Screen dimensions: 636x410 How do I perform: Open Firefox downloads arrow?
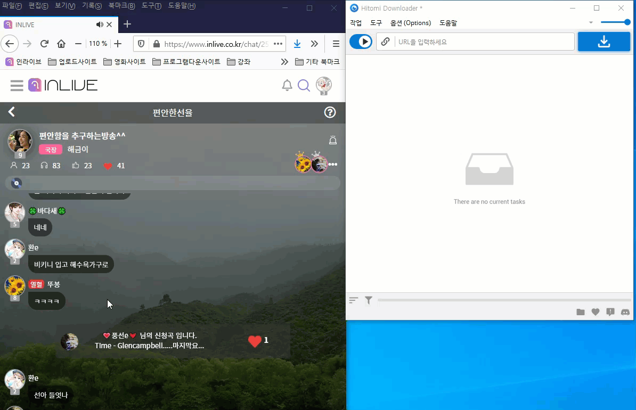pos(297,44)
